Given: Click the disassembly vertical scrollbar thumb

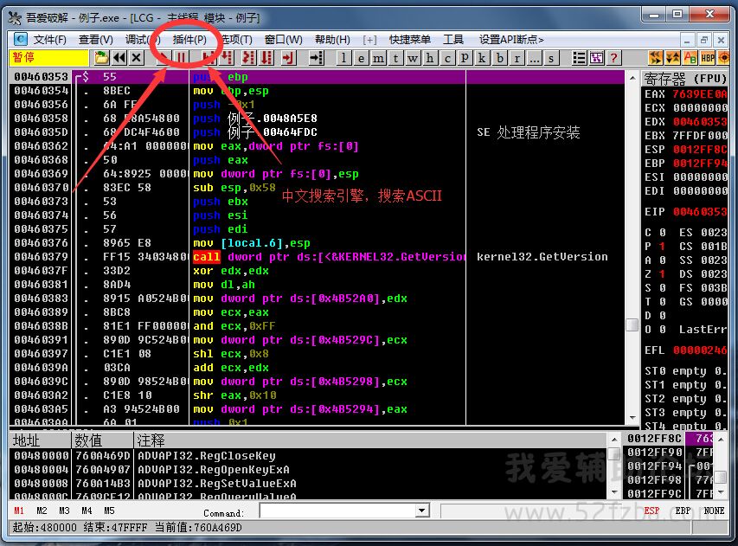Looking at the screenshot, I should [x=632, y=324].
